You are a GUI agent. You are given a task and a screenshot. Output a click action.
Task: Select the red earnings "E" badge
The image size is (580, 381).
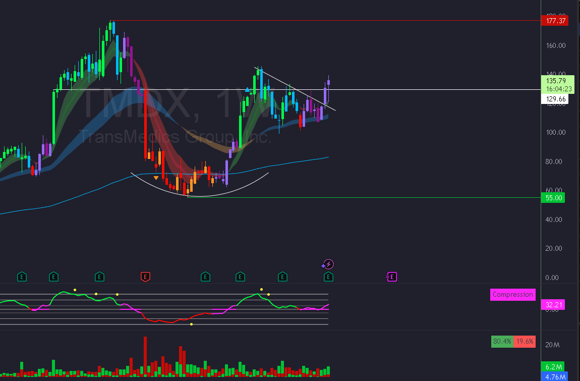point(146,277)
